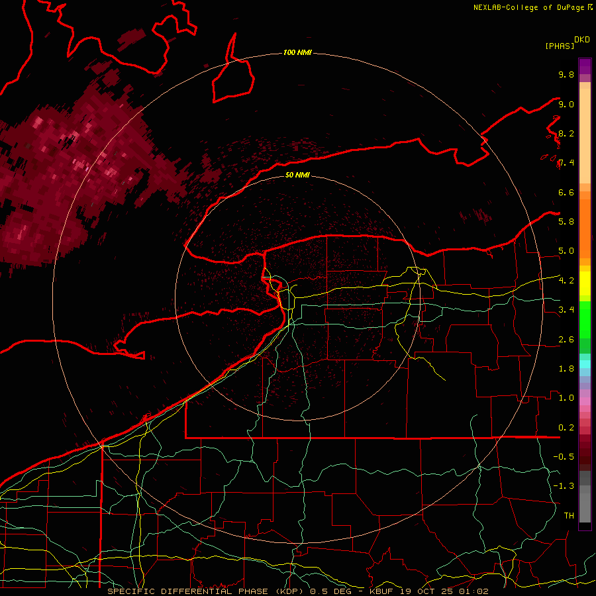Click the 8.2 scale value
This screenshot has height=596, width=596.
[566, 133]
